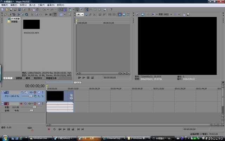Select the M4H00355.MP4 media thumbnail
This screenshot has width=225, height=141.
[x=31, y=24]
